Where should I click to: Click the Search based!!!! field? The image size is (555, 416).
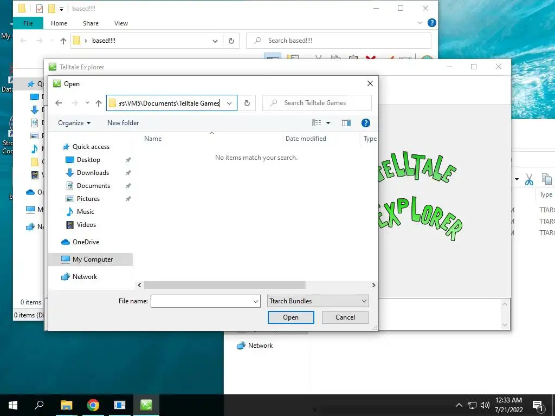(339, 41)
